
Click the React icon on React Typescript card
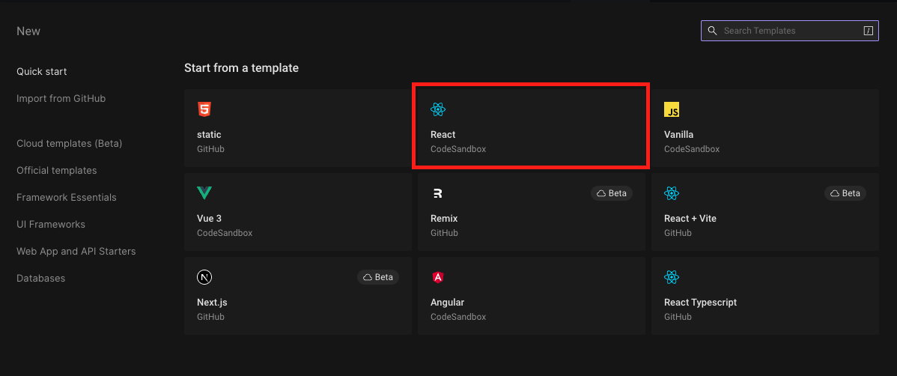click(672, 278)
